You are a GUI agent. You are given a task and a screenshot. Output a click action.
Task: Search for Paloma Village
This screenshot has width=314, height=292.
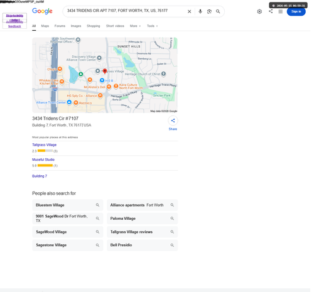[x=143, y=219]
